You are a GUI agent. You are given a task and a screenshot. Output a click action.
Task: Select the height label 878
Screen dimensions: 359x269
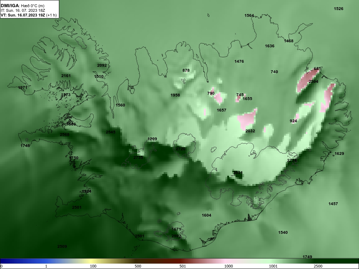coord(186,70)
